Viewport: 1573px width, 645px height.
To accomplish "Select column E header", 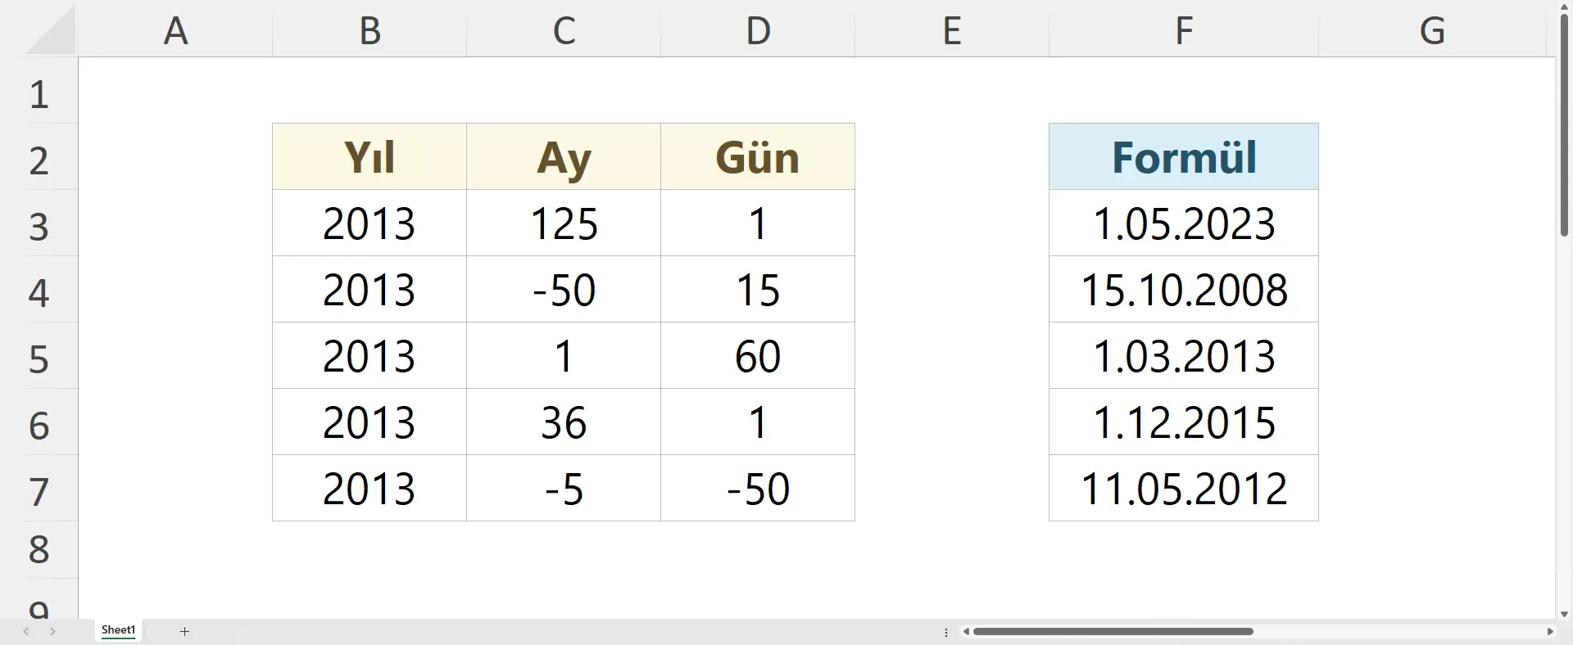I will pyautogui.click(x=952, y=31).
